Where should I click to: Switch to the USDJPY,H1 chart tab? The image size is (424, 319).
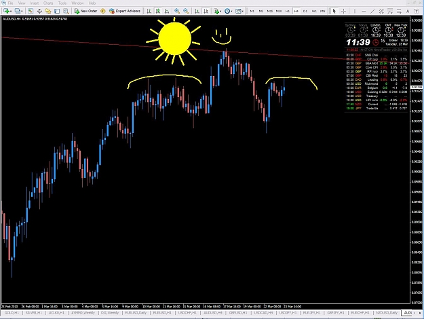click(288, 313)
